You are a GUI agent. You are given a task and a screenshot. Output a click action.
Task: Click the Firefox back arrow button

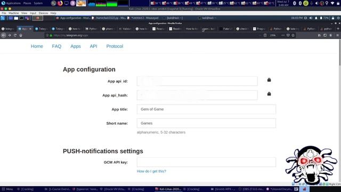click(x=4, y=35)
